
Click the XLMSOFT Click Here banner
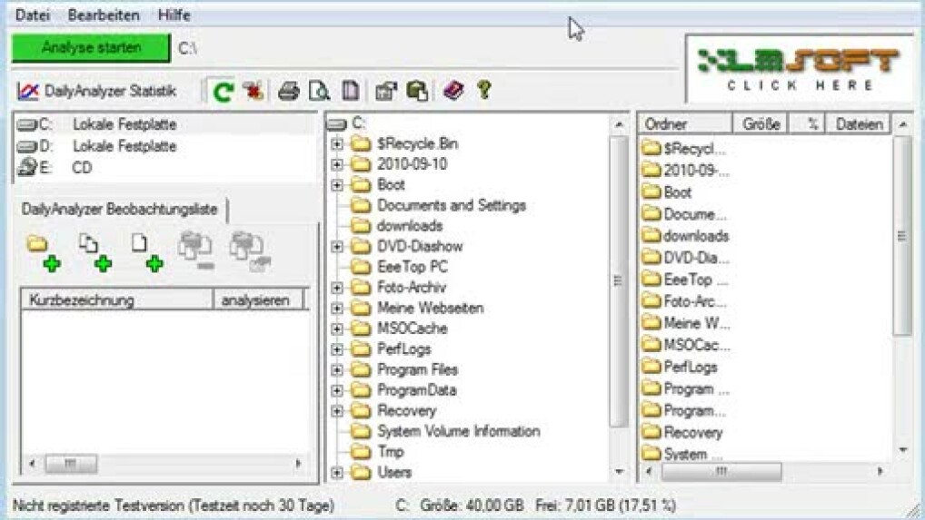click(799, 69)
